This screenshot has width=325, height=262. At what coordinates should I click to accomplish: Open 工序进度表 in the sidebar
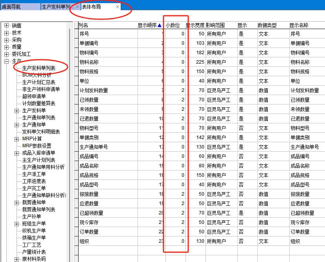(34, 181)
